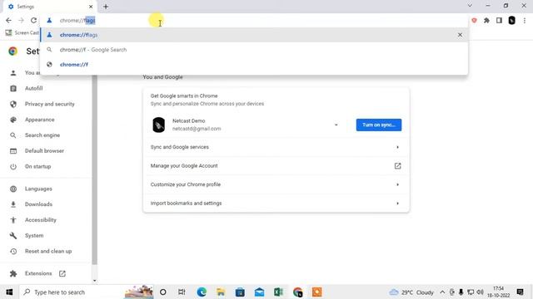Open Accessibility settings
The image size is (533, 299).
[x=41, y=220]
